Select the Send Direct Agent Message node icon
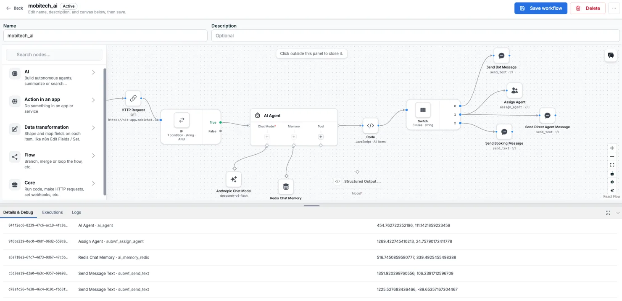The height and width of the screenshot is (301, 622). coord(547,115)
